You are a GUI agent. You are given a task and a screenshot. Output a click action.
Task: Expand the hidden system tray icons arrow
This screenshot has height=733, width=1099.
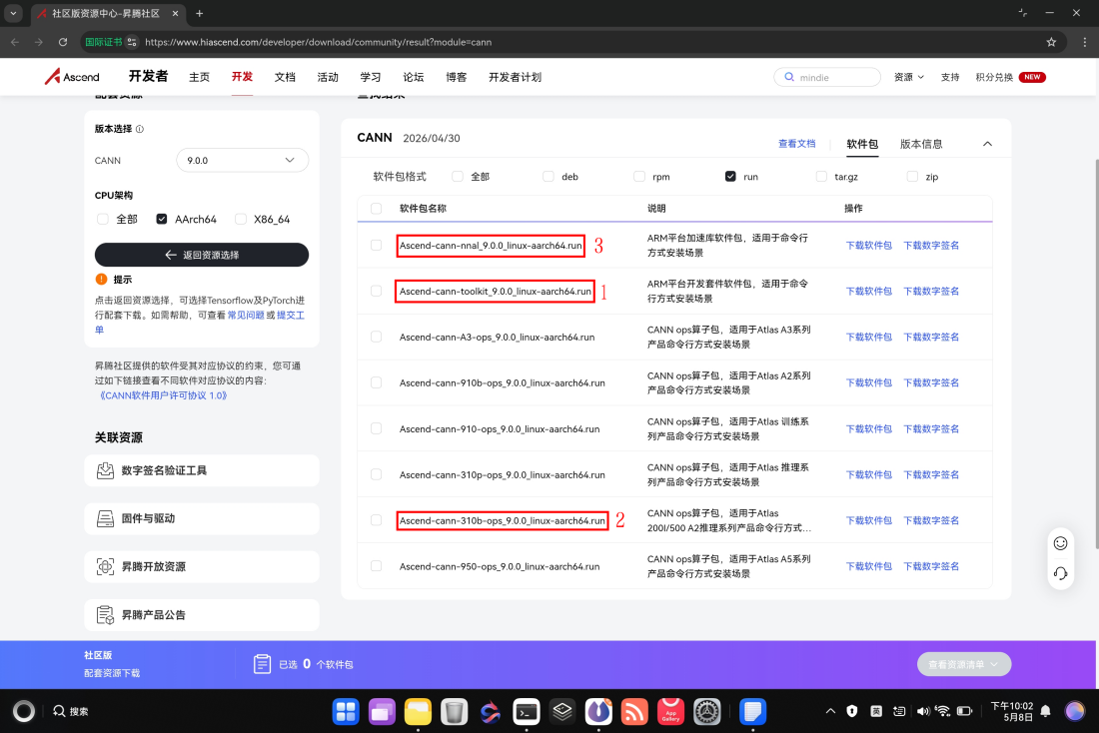(830, 711)
